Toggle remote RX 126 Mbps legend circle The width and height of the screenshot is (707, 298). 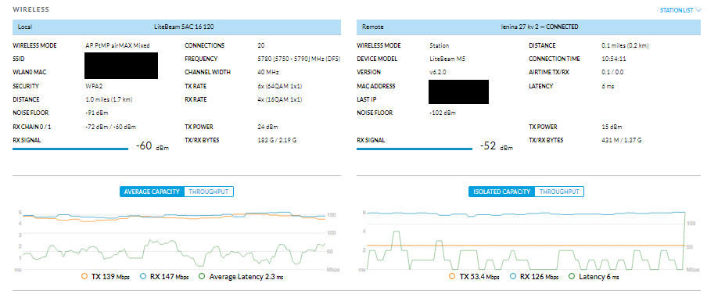coord(513,276)
